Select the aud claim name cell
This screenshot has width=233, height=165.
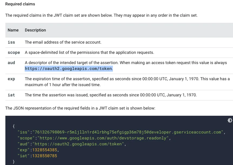point(12,63)
